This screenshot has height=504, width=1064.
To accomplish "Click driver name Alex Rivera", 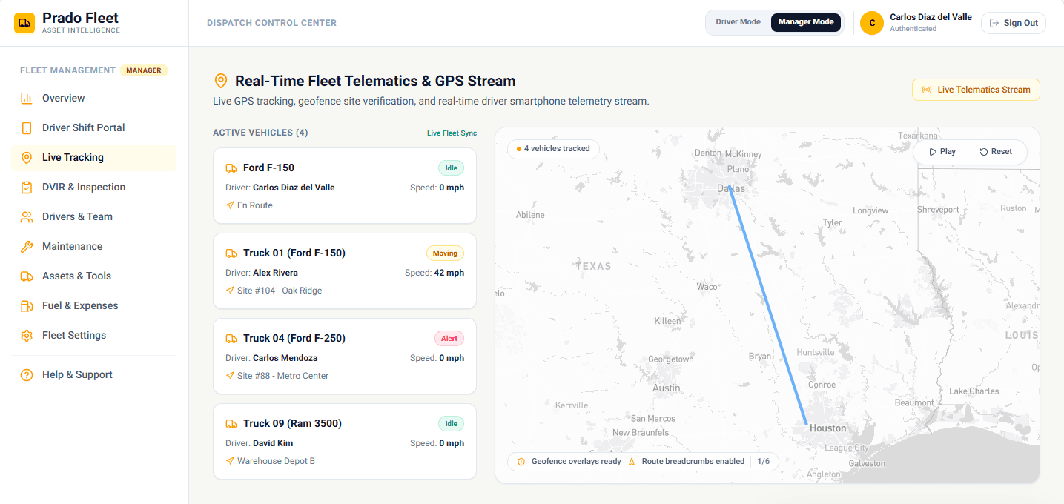I will point(275,273).
